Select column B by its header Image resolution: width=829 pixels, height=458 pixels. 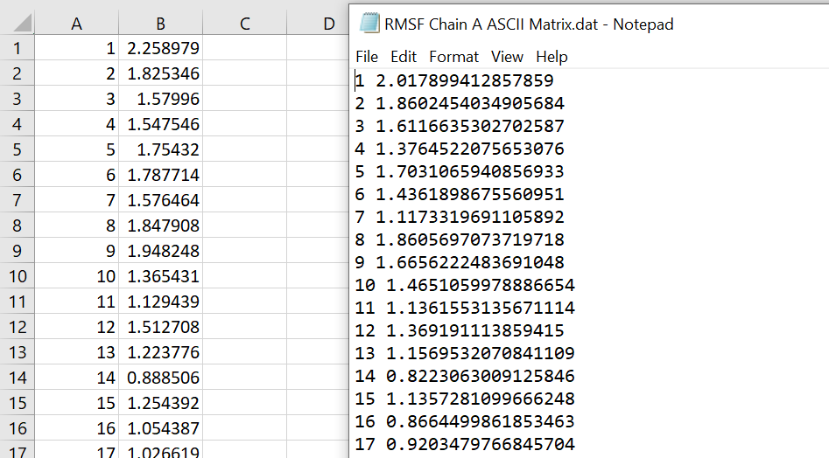click(x=160, y=24)
